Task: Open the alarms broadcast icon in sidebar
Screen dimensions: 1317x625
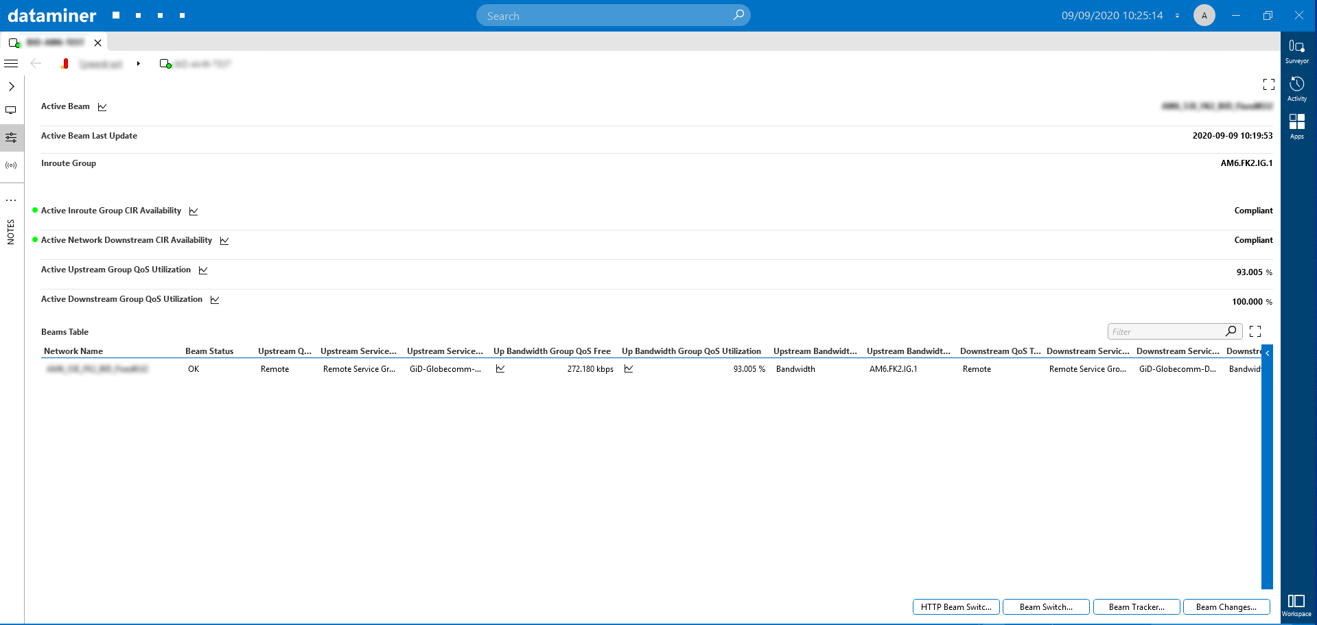Action: coord(11,165)
